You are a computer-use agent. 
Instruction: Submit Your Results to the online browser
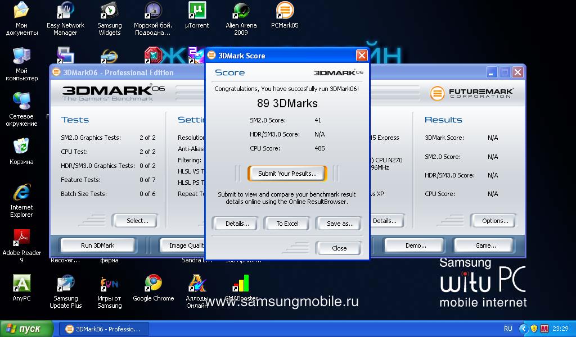point(287,174)
